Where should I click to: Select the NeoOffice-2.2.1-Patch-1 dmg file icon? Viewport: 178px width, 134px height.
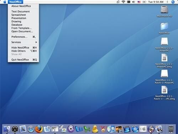point(164,90)
